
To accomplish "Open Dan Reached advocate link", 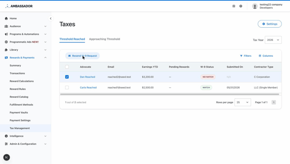I will (x=87, y=77).
